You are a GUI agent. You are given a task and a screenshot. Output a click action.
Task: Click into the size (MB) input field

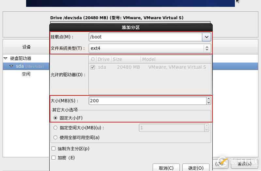pyautogui.click(x=148, y=101)
